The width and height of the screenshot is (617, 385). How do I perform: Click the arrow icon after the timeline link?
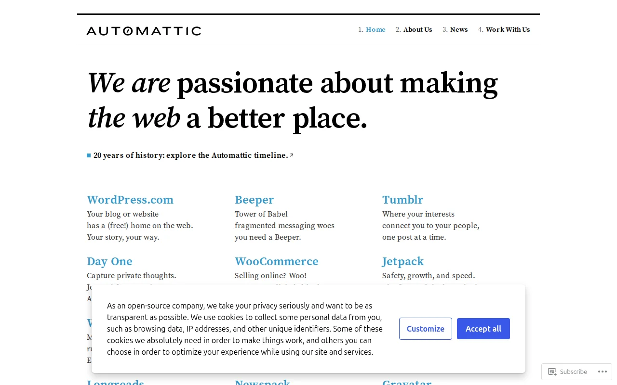(292, 155)
